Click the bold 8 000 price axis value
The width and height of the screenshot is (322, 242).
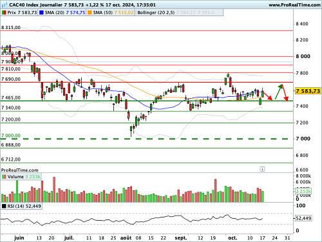click(x=303, y=56)
